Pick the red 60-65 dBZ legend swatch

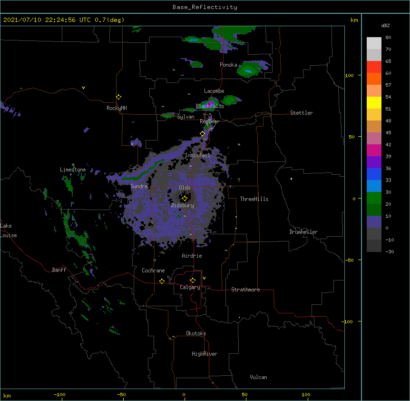(x=374, y=67)
